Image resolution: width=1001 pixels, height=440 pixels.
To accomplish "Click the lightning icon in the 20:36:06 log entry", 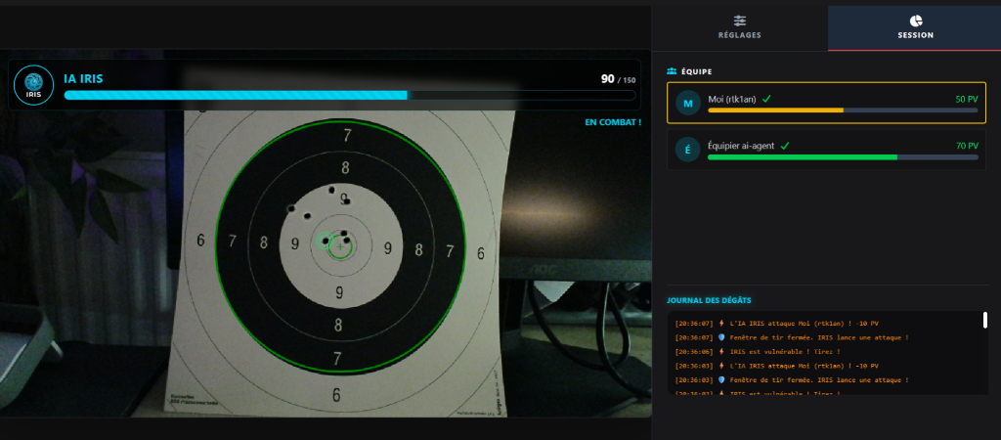I will tap(721, 351).
